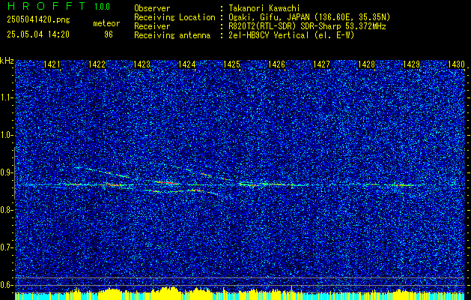Click the 0.7 kHz axis label
This screenshot has width=471, height=300.
(6, 247)
